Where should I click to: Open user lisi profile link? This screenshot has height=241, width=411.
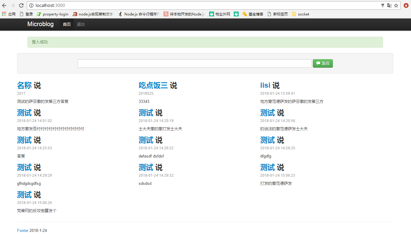tap(265, 86)
